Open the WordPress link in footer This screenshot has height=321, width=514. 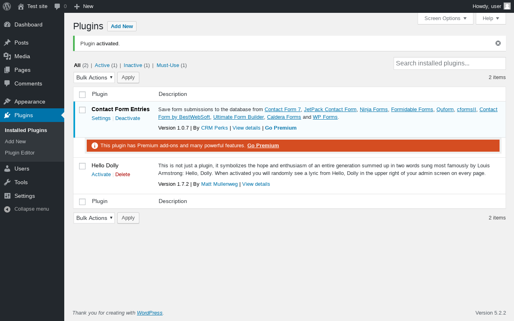click(x=150, y=313)
